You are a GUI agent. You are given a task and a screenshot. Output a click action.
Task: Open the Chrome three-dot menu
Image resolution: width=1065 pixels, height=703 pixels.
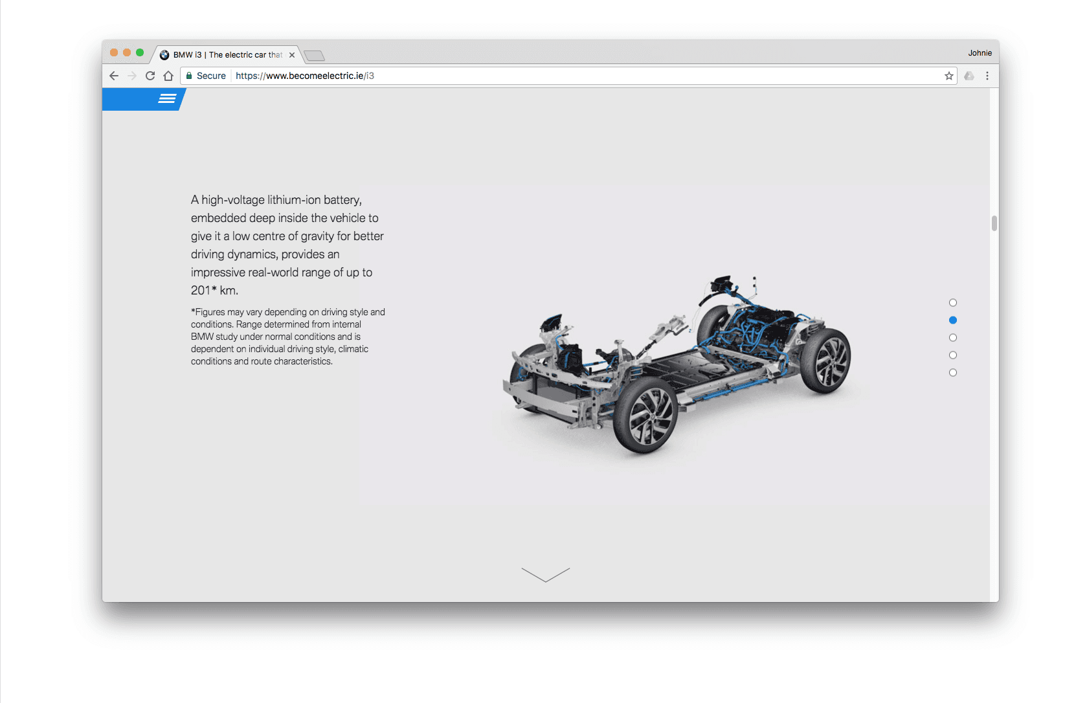[987, 76]
